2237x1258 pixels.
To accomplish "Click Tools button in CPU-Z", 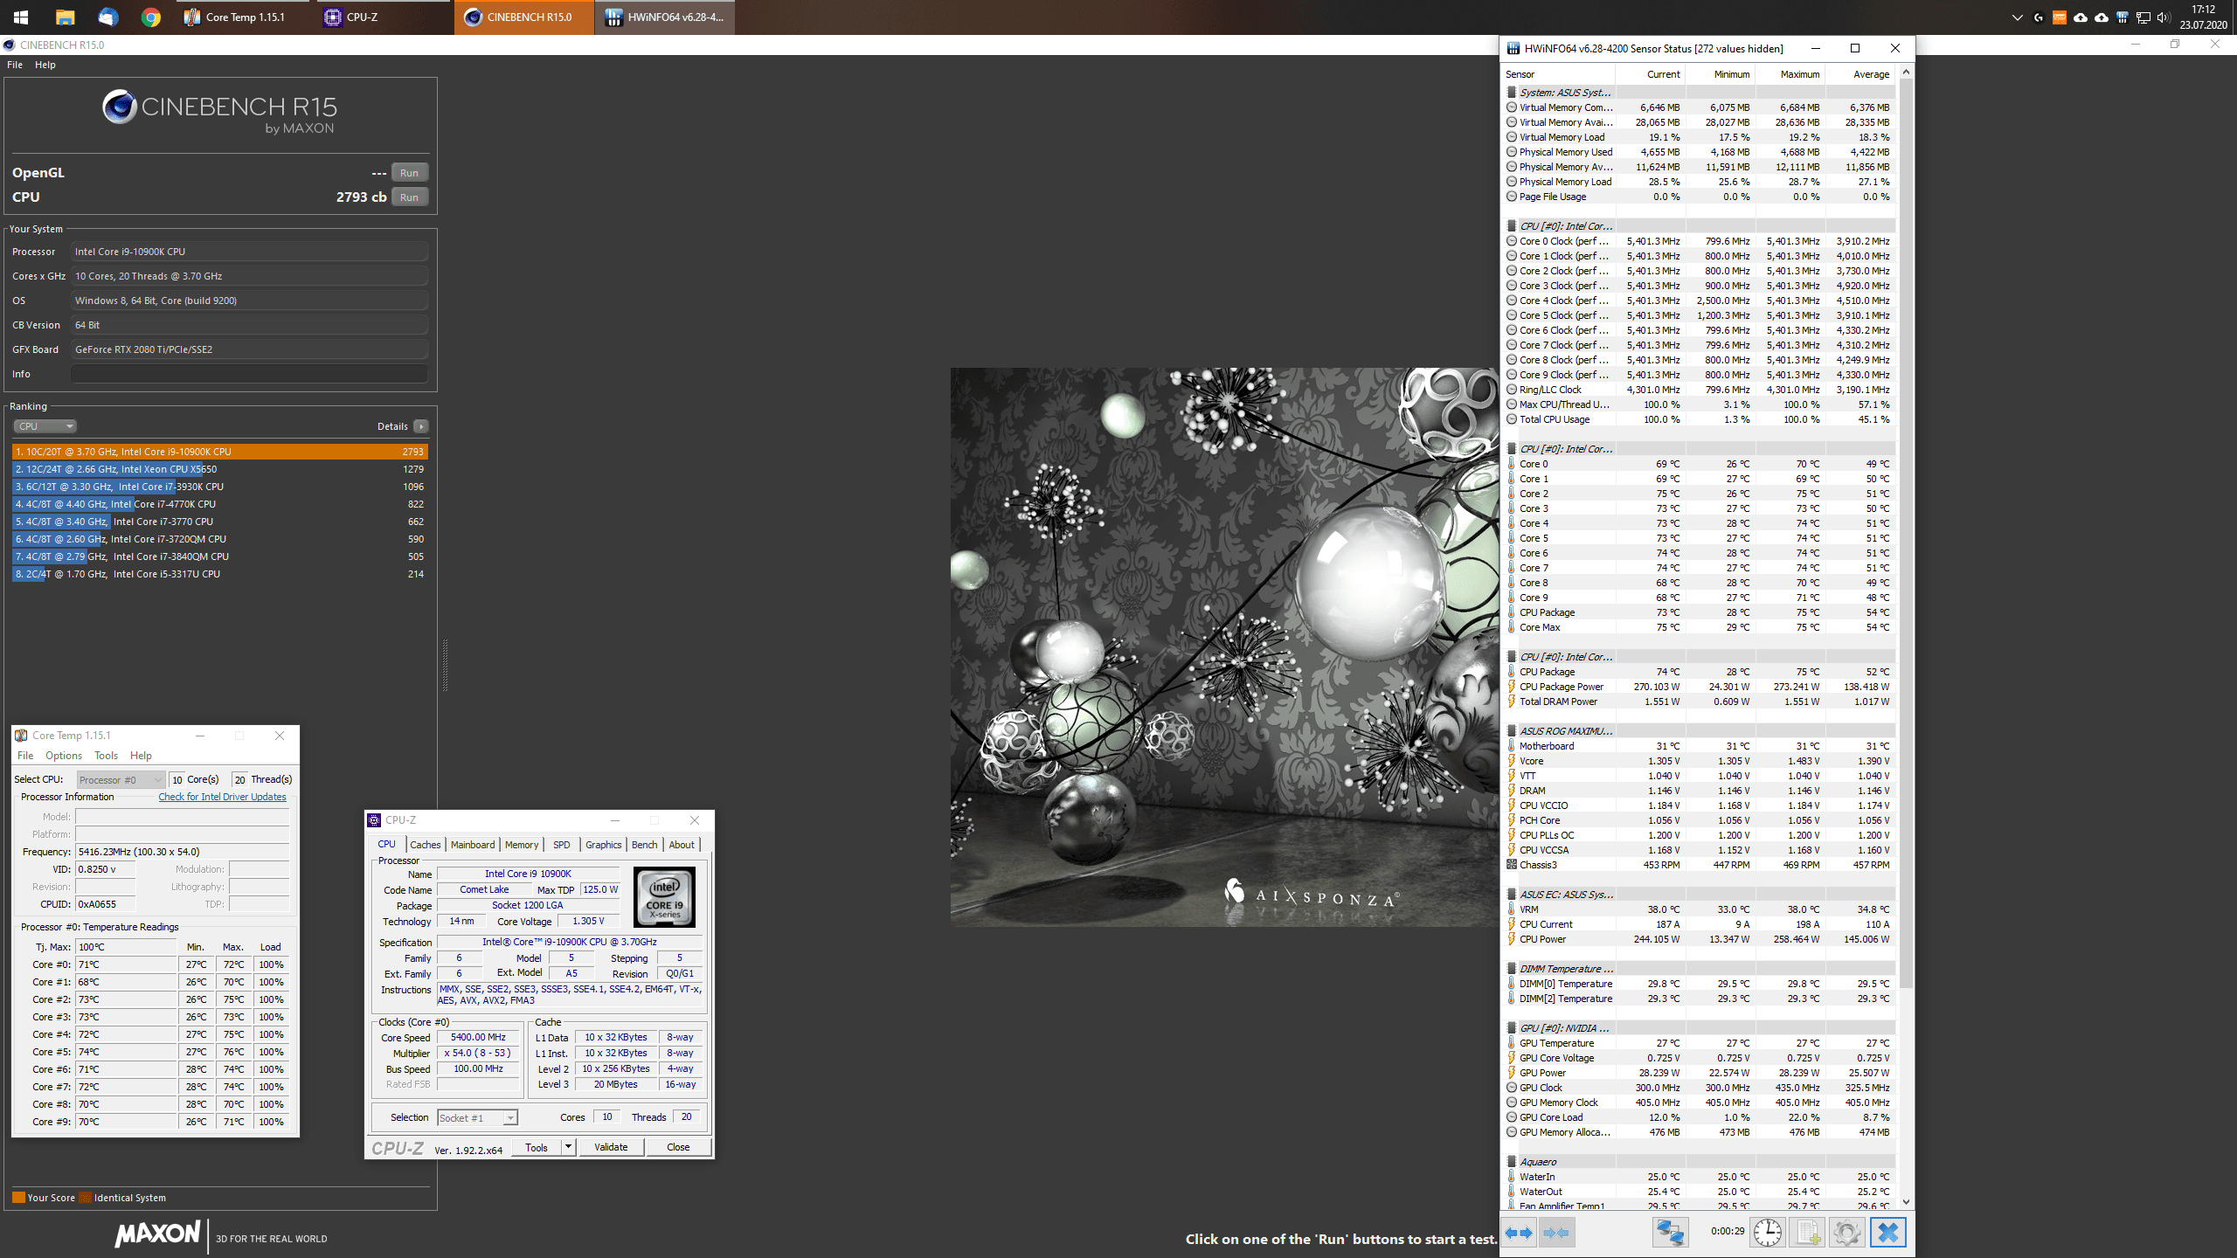I will [537, 1147].
